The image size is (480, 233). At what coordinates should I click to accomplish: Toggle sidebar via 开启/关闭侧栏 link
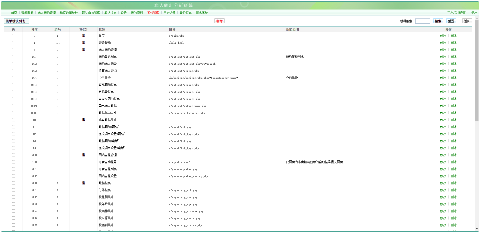(x=457, y=13)
